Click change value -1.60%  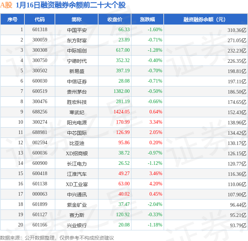coord(155,29)
